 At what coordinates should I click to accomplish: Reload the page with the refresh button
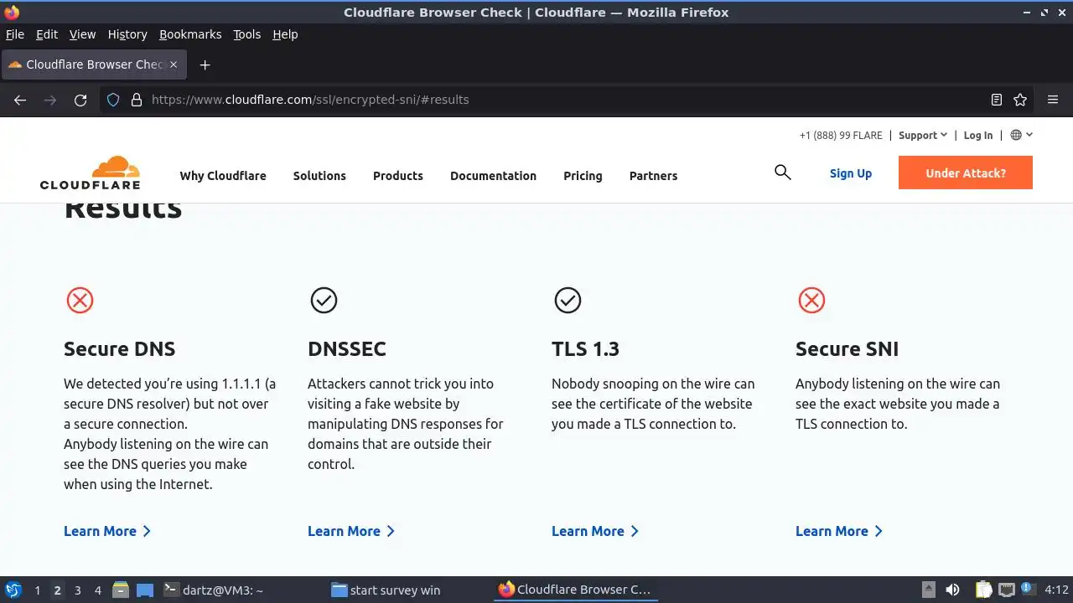coord(80,100)
